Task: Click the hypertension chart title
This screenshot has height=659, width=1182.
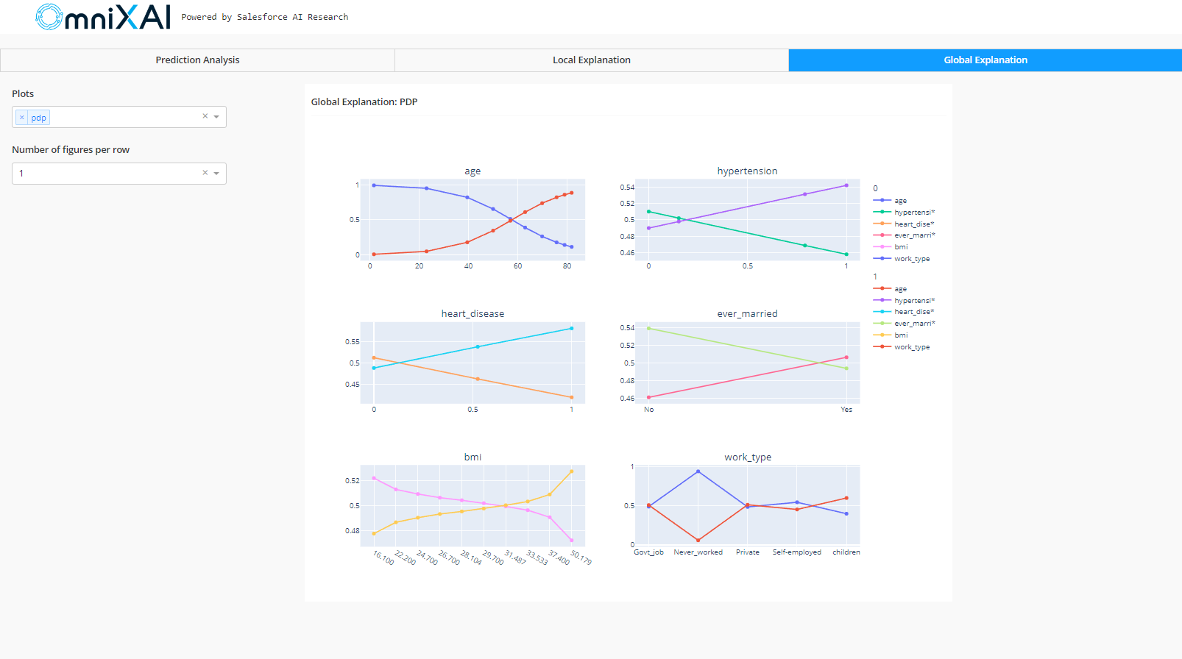Action: pyautogui.click(x=747, y=171)
